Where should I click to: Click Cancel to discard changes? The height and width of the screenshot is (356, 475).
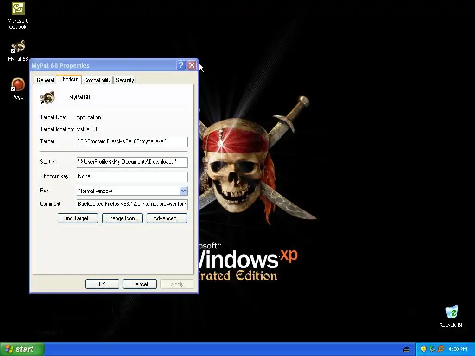140,284
